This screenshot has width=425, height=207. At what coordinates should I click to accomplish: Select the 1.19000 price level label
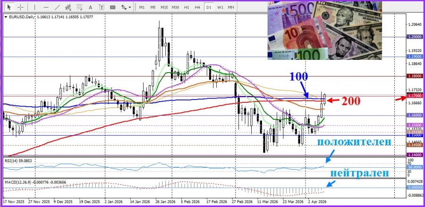point(415,57)
